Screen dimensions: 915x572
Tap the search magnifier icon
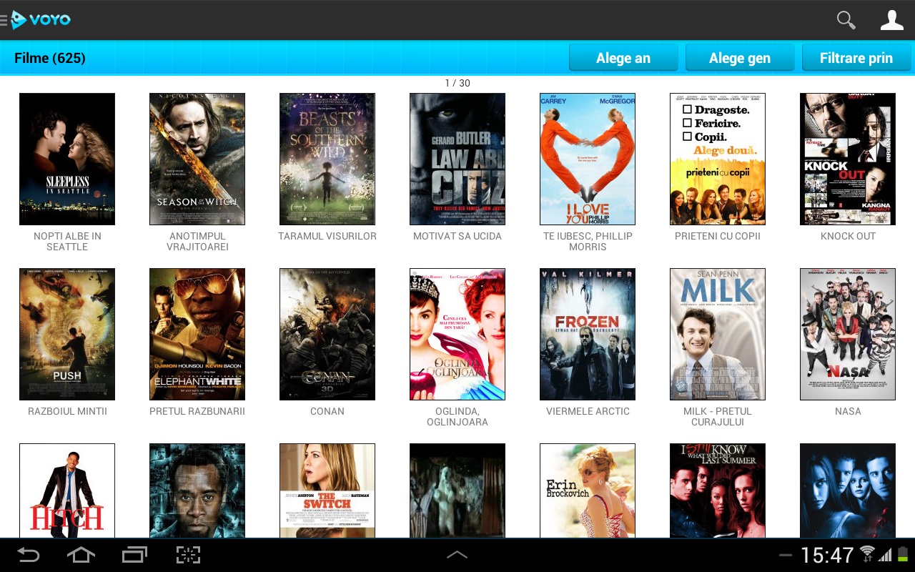click(x=846, y=20)
